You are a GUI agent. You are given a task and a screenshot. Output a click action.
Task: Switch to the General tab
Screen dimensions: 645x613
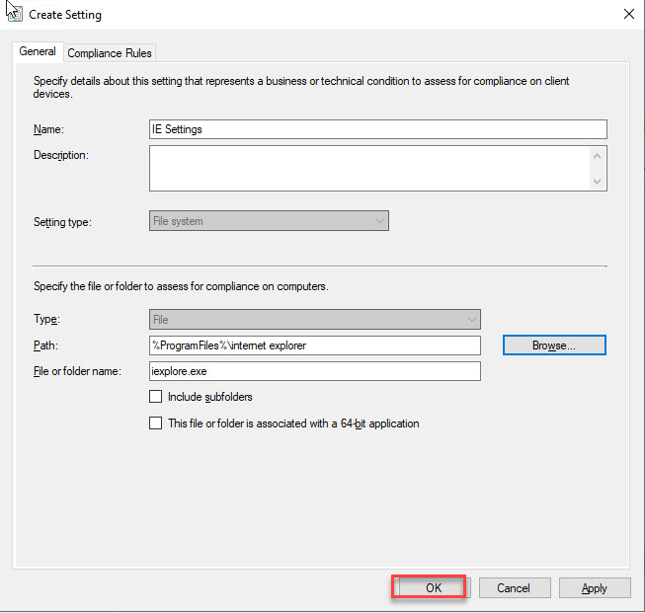(38, 52)
